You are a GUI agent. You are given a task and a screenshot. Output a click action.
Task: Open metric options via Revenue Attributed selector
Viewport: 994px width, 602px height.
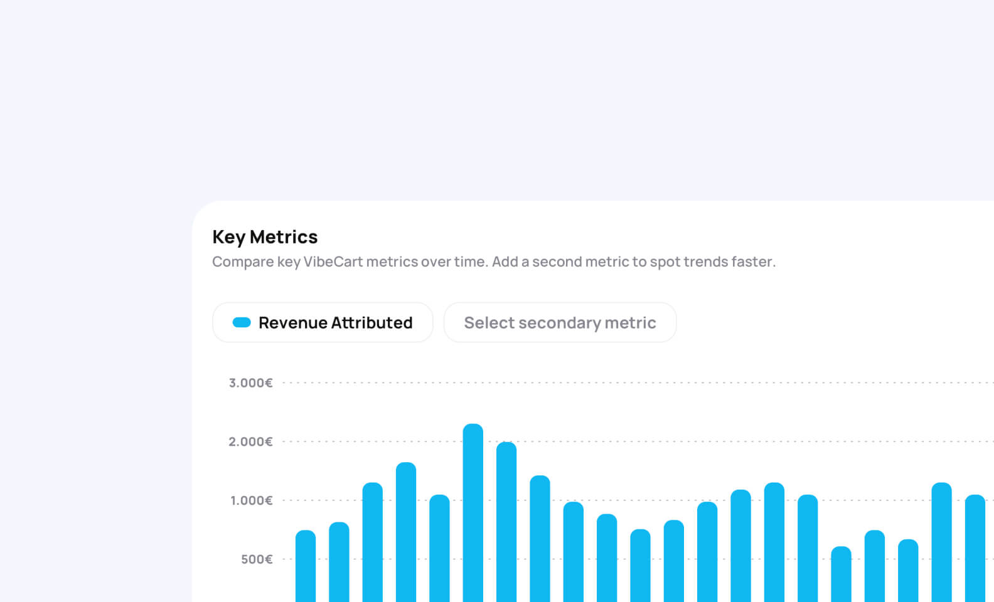pyautogui.click(x=322, y=322)
